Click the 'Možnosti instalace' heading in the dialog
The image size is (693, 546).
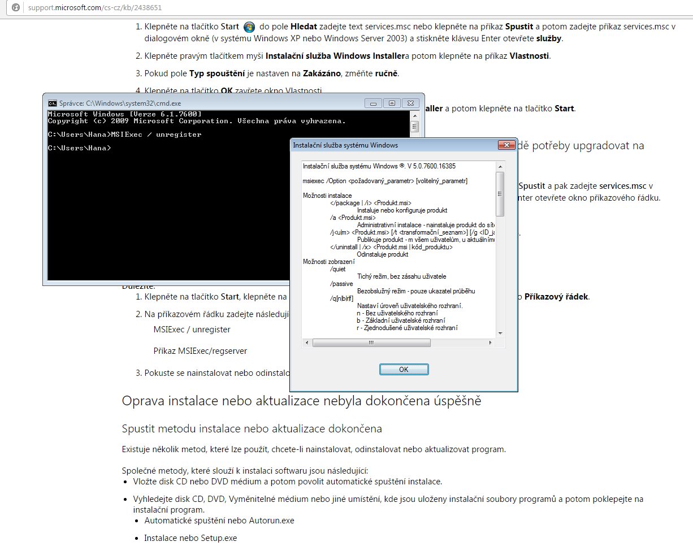pyautogui.click(x=327, y=196)
